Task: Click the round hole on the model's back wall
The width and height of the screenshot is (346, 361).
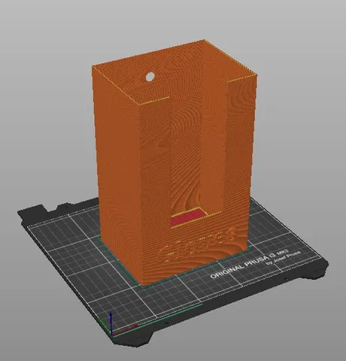Action: [150, 77]
